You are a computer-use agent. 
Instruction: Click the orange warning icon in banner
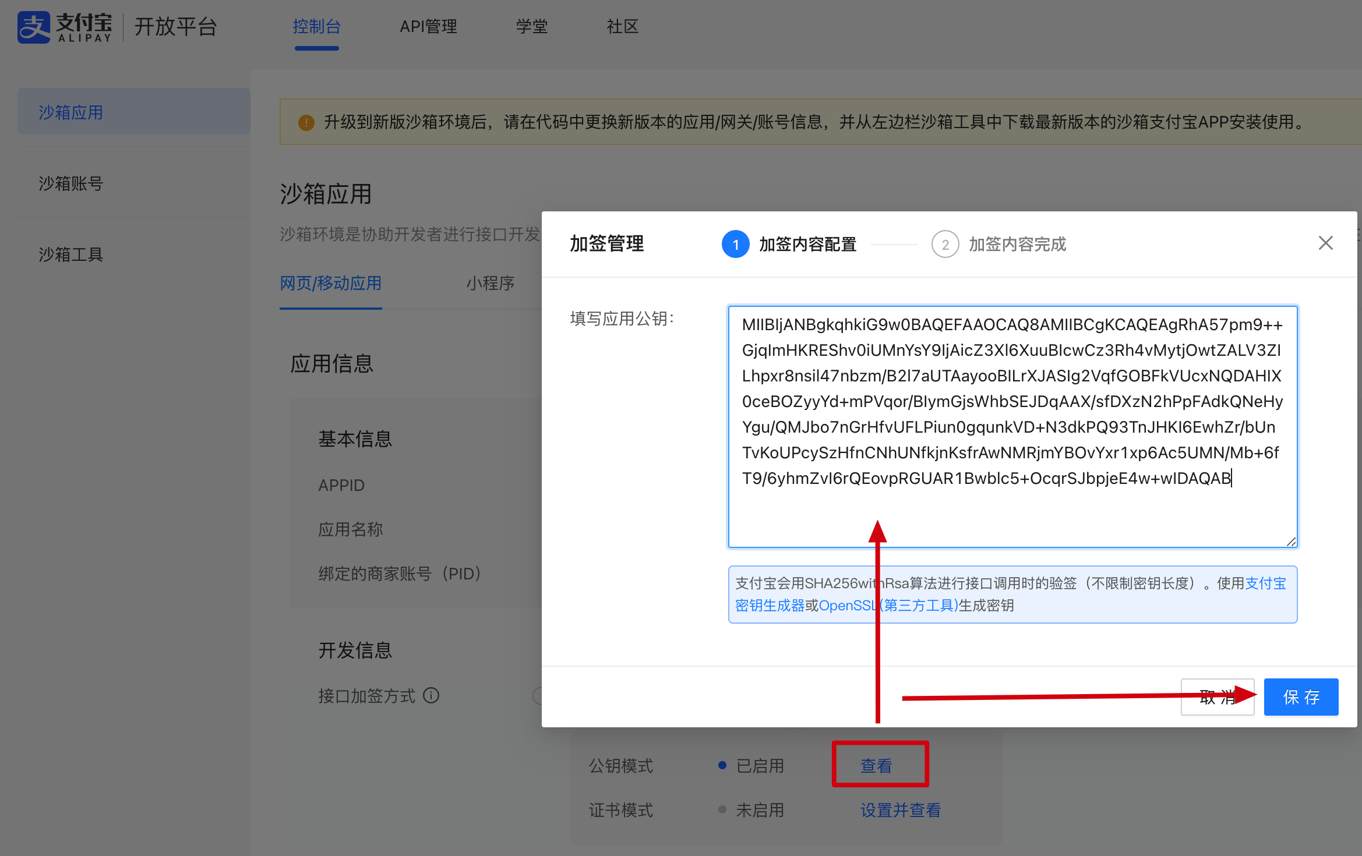pyautogui.click(x=306, y=122)
